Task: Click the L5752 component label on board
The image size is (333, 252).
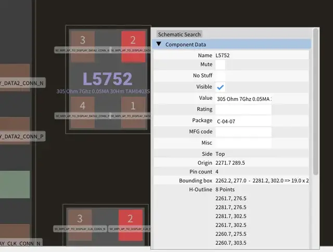Action: (107, 79)
